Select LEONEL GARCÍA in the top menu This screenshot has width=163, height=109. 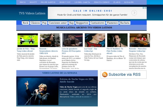tap(82, 2)
